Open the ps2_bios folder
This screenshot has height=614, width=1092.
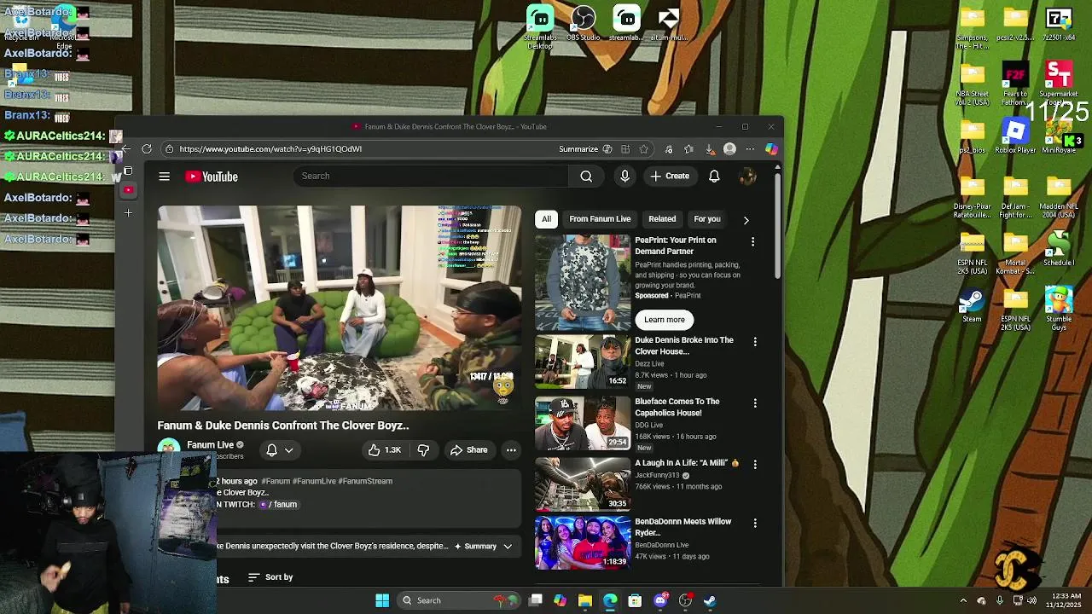click(x=972, y=136)
